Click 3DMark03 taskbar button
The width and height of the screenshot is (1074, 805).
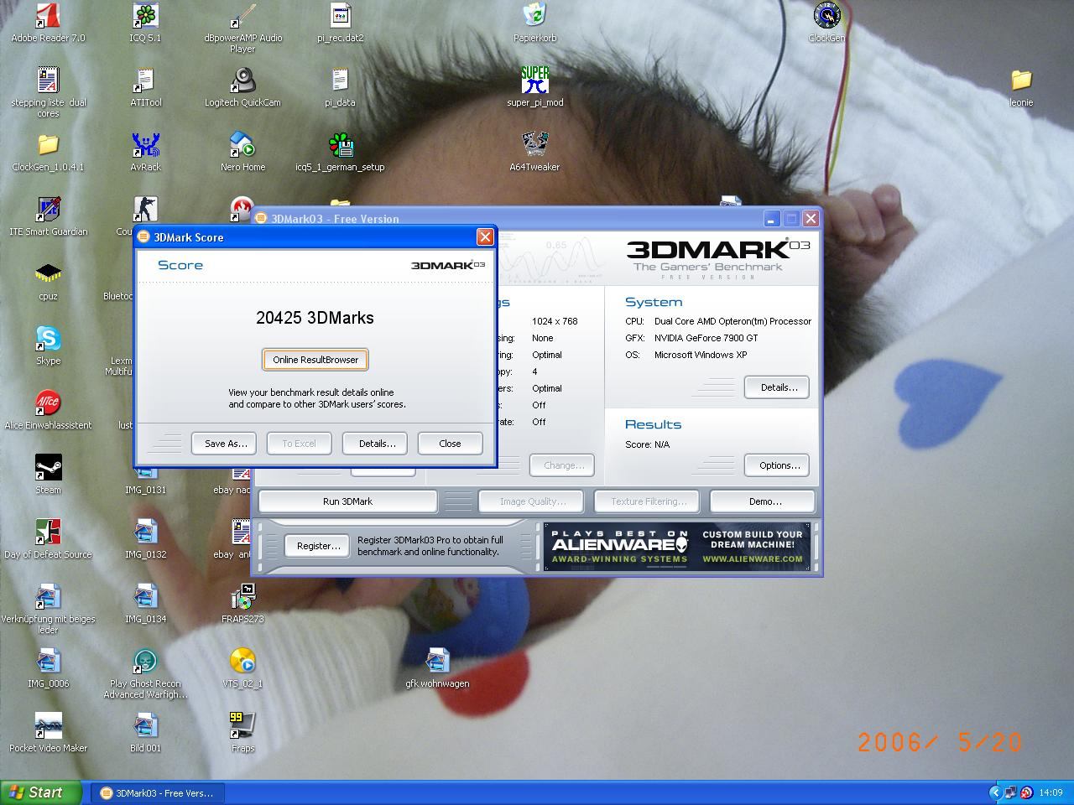158,793
